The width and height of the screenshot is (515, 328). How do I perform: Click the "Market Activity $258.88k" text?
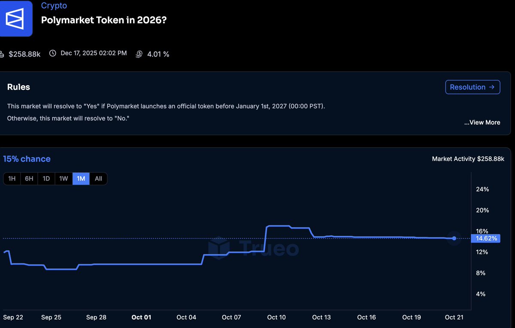(468, 159)
